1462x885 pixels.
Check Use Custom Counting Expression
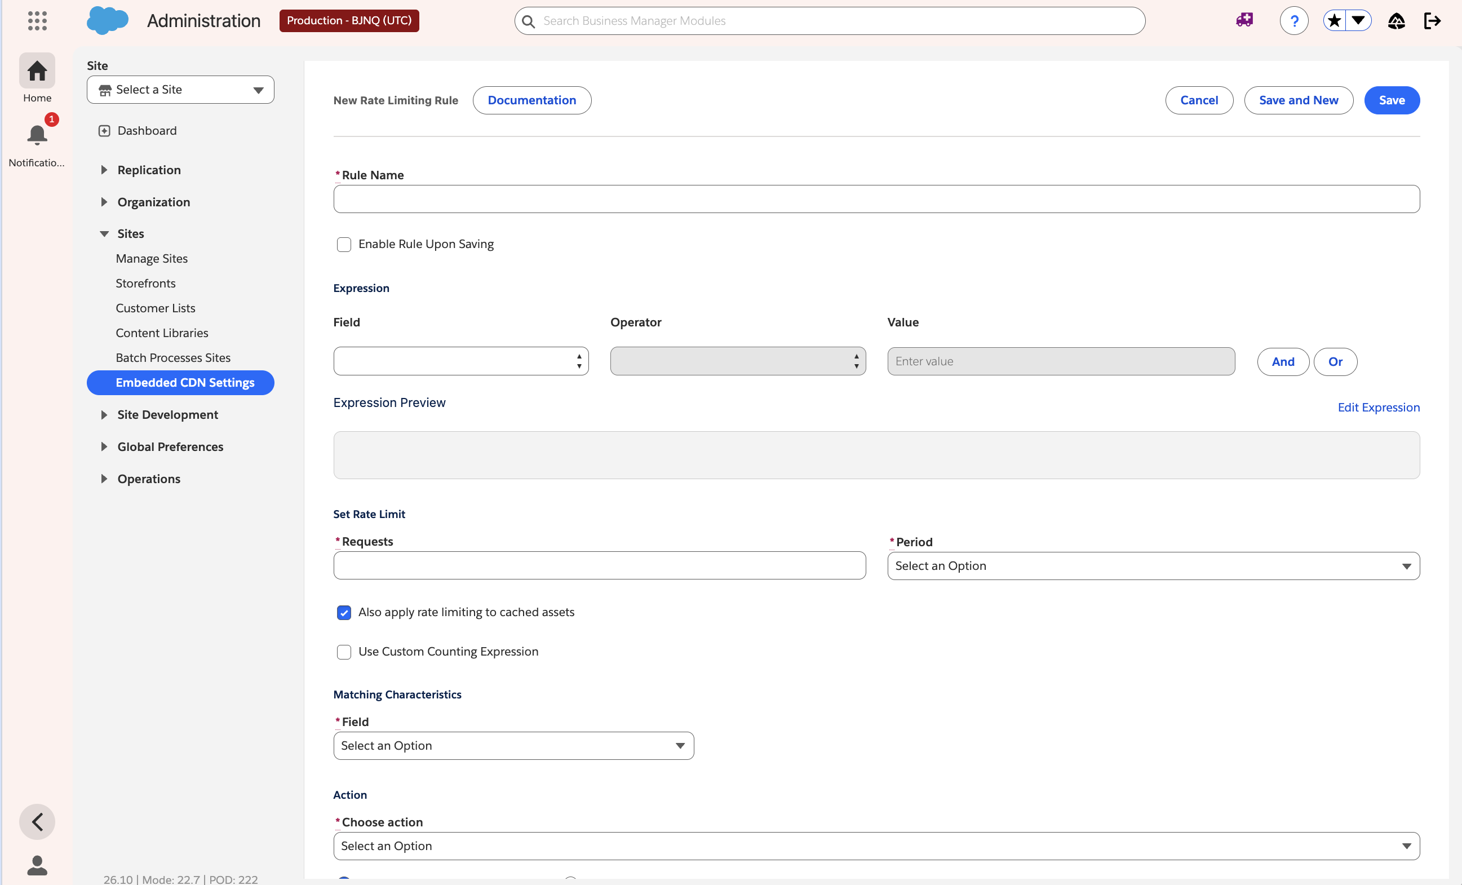pos(344,652)
